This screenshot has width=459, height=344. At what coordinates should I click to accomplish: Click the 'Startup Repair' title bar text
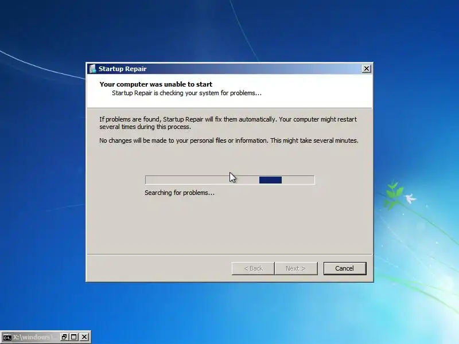122,69
